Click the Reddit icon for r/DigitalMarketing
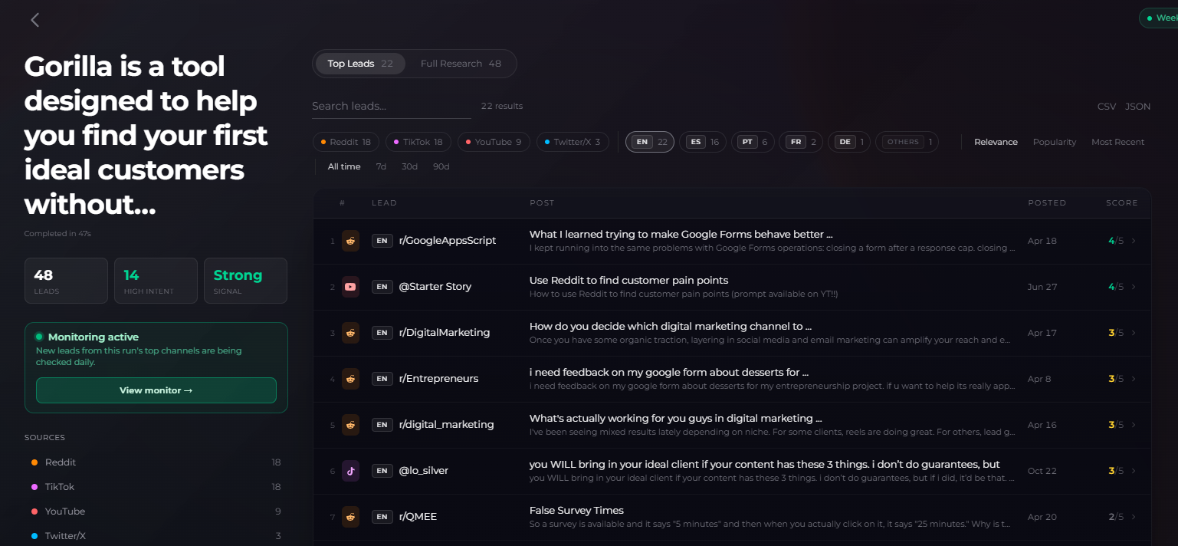This screenshot has width=1178, height=546. pos(350,333)
